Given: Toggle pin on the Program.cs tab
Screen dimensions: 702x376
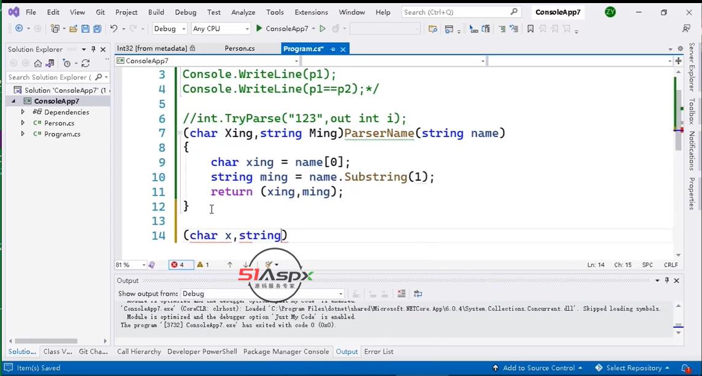Looking at the screenshot, I should pos(333,49).
